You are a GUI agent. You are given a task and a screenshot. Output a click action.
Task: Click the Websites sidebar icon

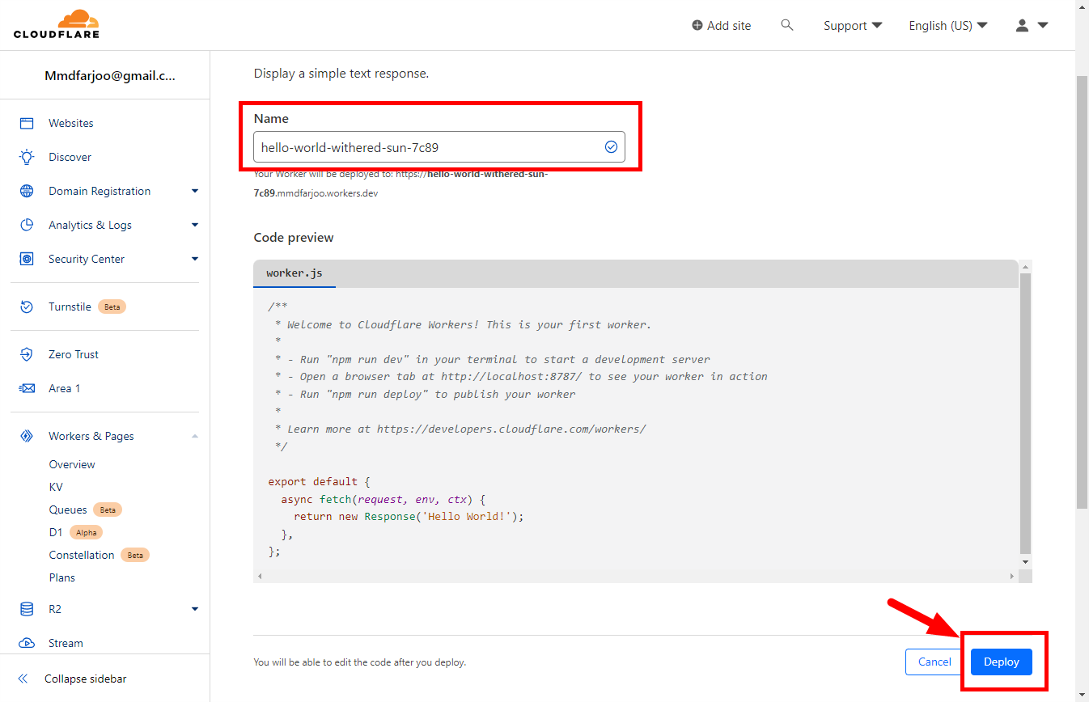[27, 123]
